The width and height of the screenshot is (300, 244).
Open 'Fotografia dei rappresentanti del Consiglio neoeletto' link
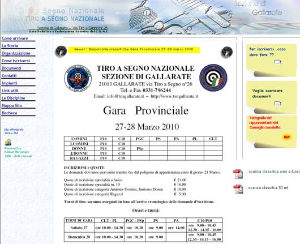[x=265, y=122]
